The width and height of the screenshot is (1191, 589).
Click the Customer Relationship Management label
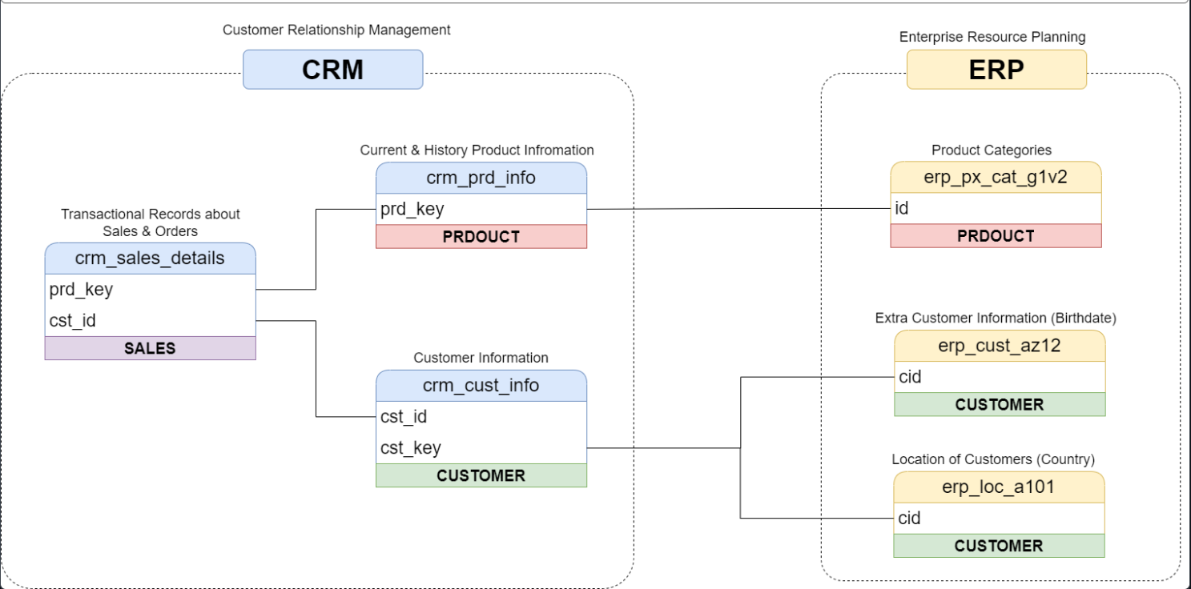[x=336, y=30]
